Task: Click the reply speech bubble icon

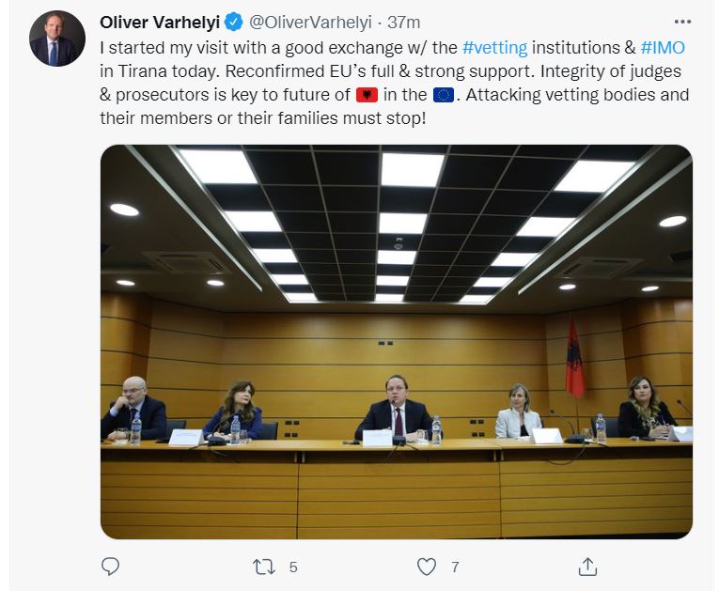Action: coord(110,567)
